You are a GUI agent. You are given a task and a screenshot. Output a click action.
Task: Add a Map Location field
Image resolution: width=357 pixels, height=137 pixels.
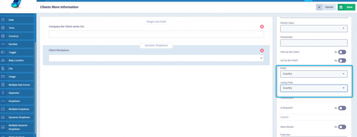point(17,60)
